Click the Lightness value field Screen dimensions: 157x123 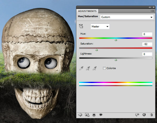[x=147, y=54]
